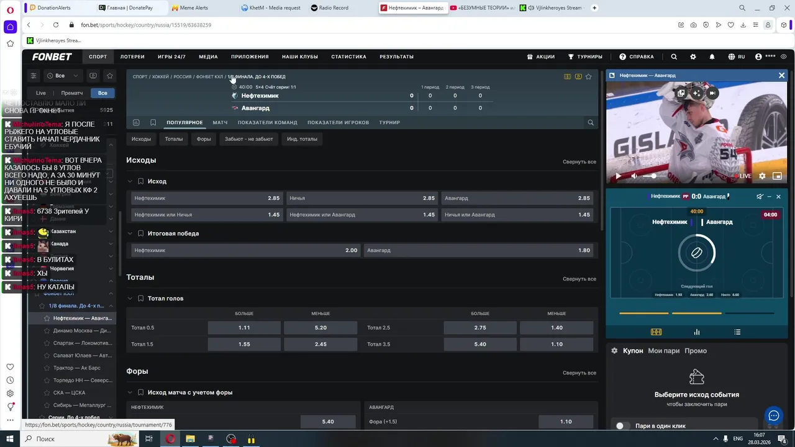Open the Турниры trophy link
This screenshot has width=795, height=447.
585,56
